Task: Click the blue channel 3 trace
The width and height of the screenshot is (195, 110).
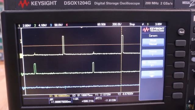Action: point(81,86)
